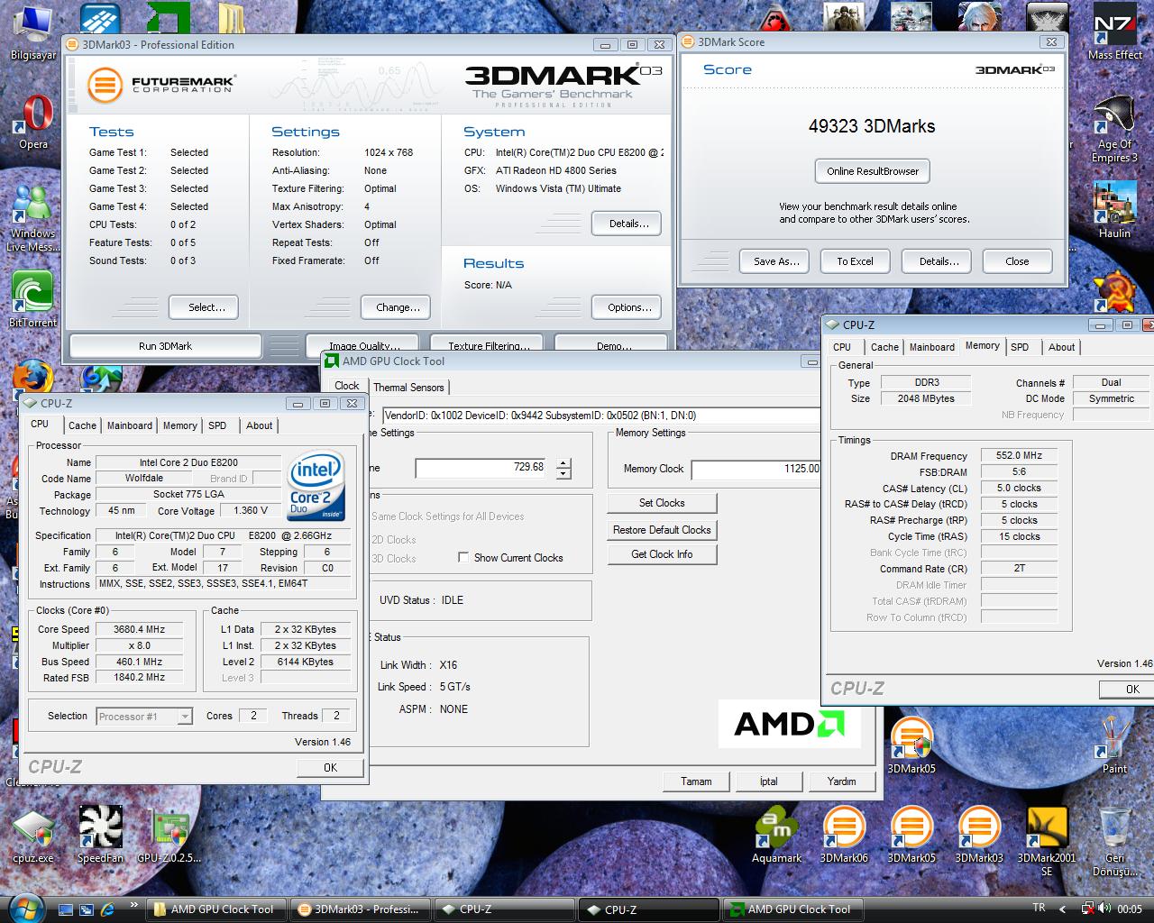Launch Mass Effect desktop shortcut
This screenshot has height=923, width=1154.
point(1115,33)
